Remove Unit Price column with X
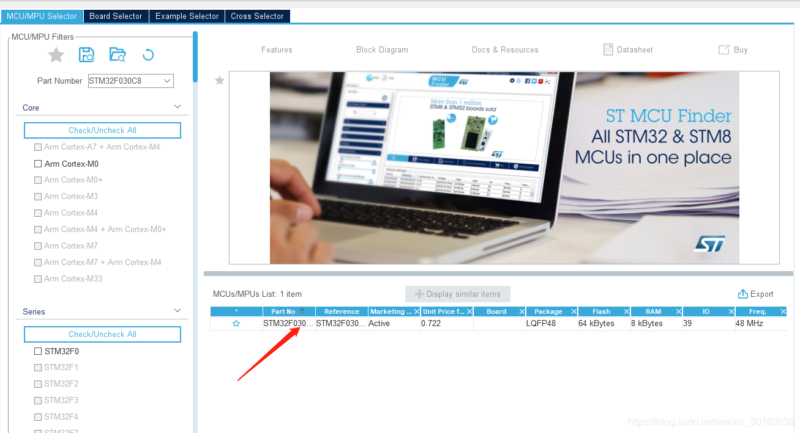The height and width of the screenshot is (433, 800). pos(469,311)
